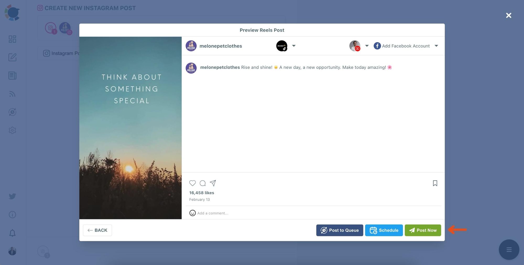Click the Instagram account icon at page bottom
This screenshot has width=524, height=265.
pos(43,252)
